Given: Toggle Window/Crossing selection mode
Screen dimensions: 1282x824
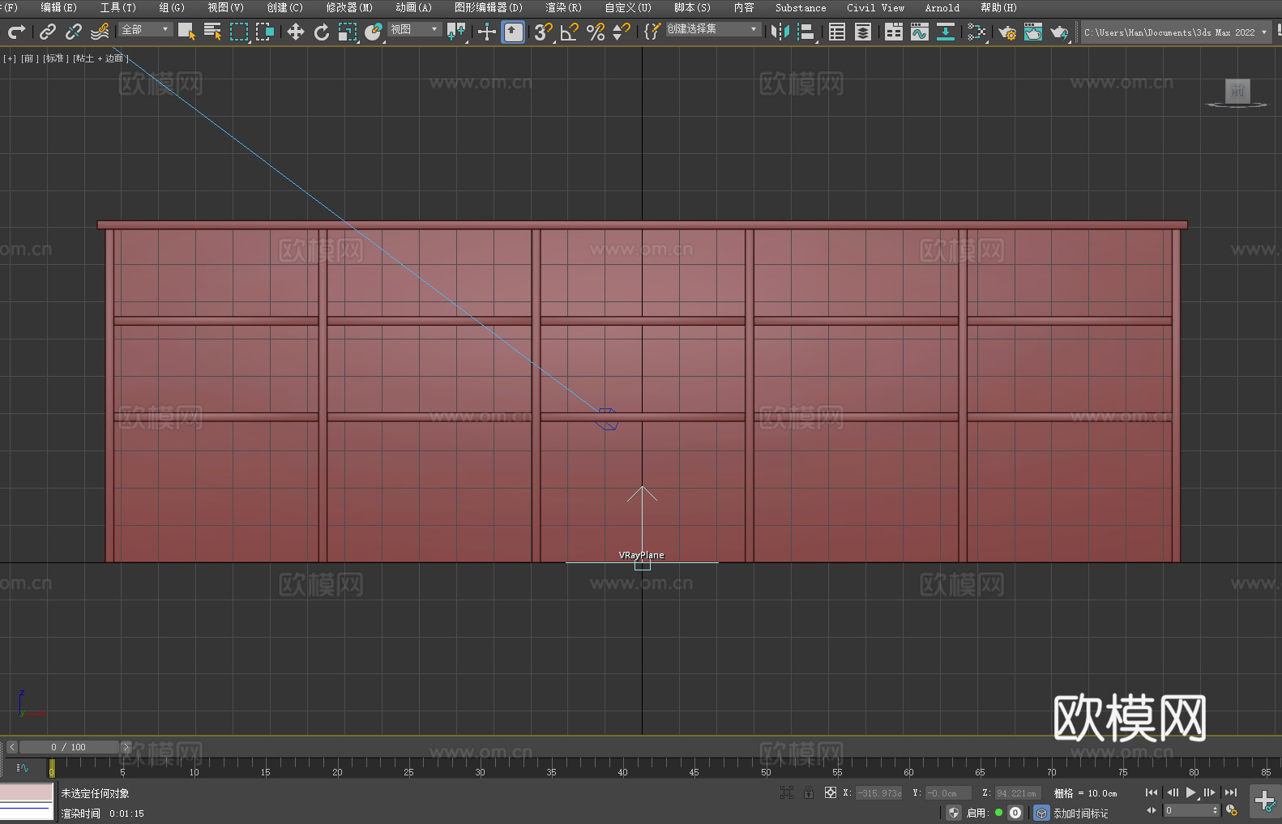Looking at the screenshot, I should coord(265,32).
